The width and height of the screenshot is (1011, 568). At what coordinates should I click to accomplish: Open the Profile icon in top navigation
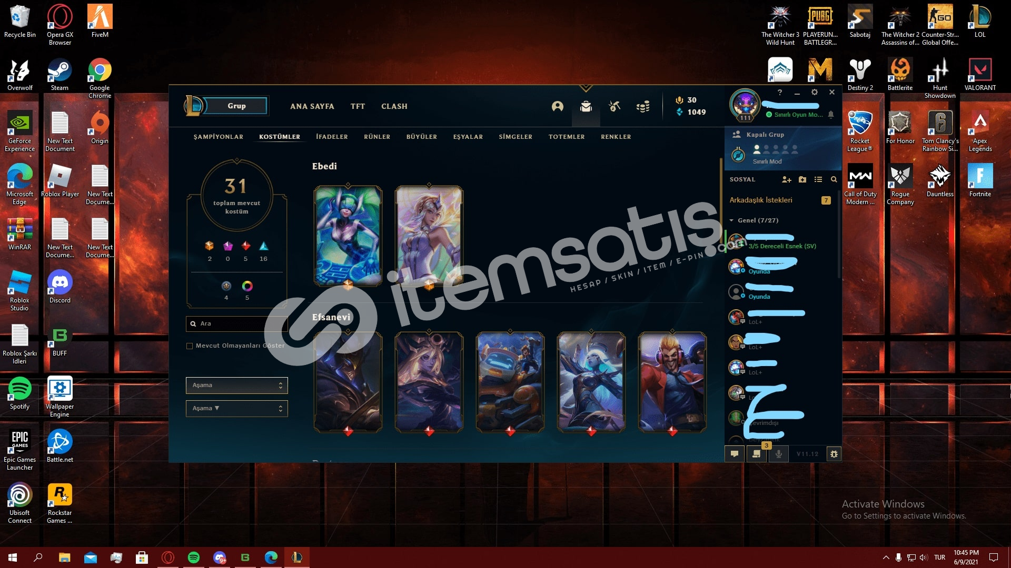click(558, 107)
